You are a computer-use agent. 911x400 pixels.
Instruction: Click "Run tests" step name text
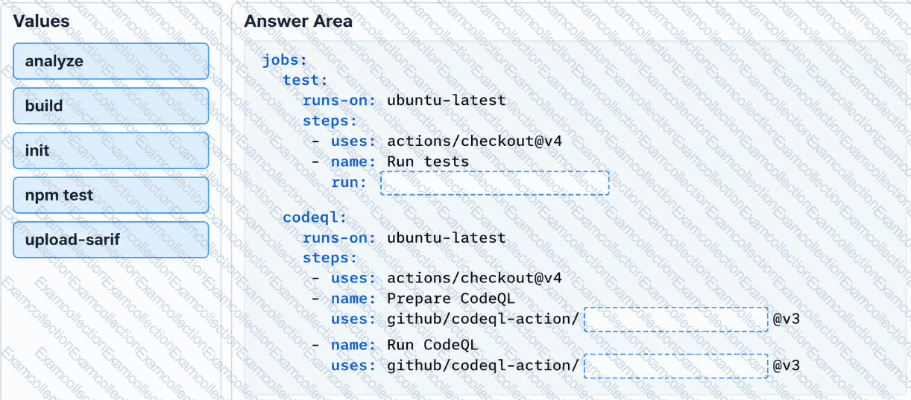coord(428,162)
